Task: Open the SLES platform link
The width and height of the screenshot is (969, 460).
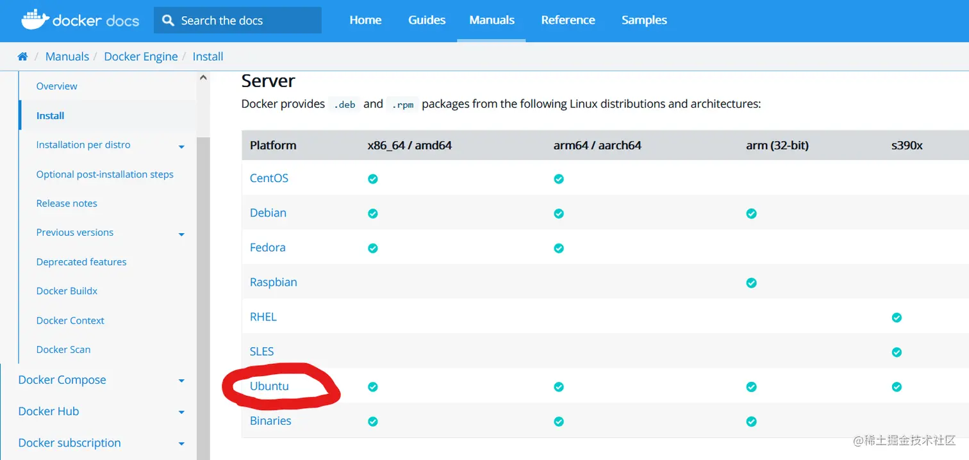Action: coord(261,351)
